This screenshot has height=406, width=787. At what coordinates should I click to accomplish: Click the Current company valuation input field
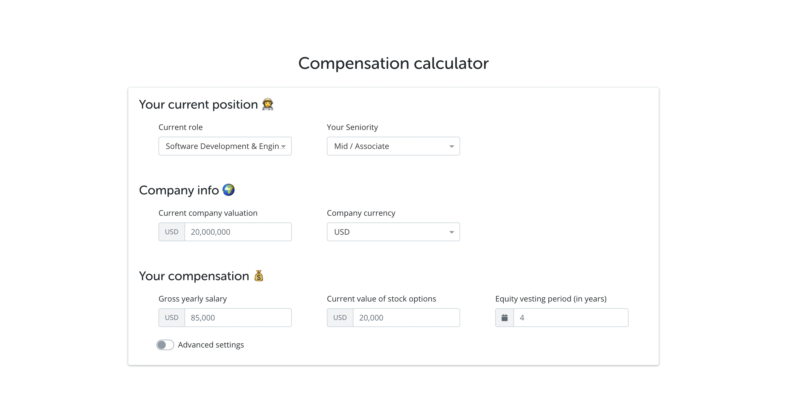(x=238, y=232)
